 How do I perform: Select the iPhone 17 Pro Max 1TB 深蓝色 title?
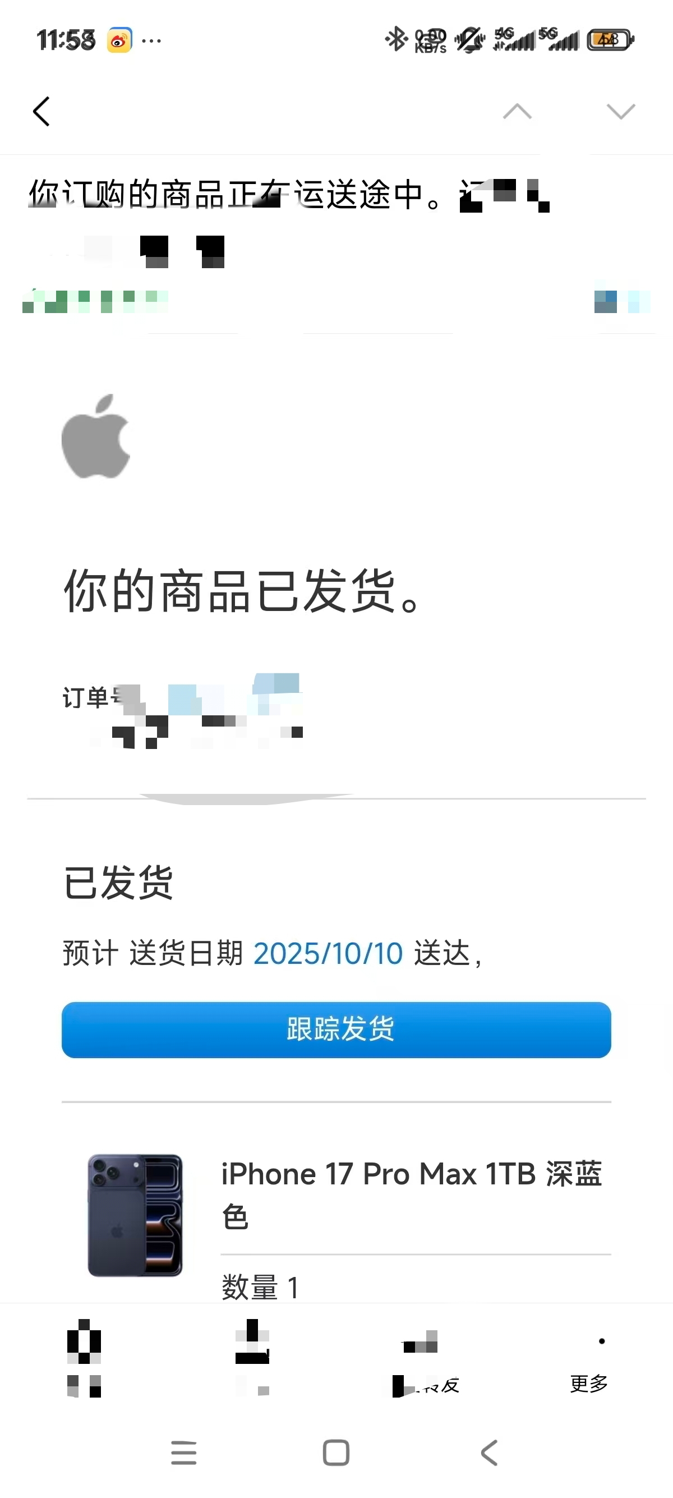pyautogui.click(x=412, y=1194)
